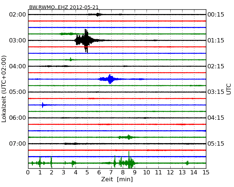The height and width of the screenshot is (187, 234).
Task: Click the small black event on the 02:00 trace
Action: point(98,14)
